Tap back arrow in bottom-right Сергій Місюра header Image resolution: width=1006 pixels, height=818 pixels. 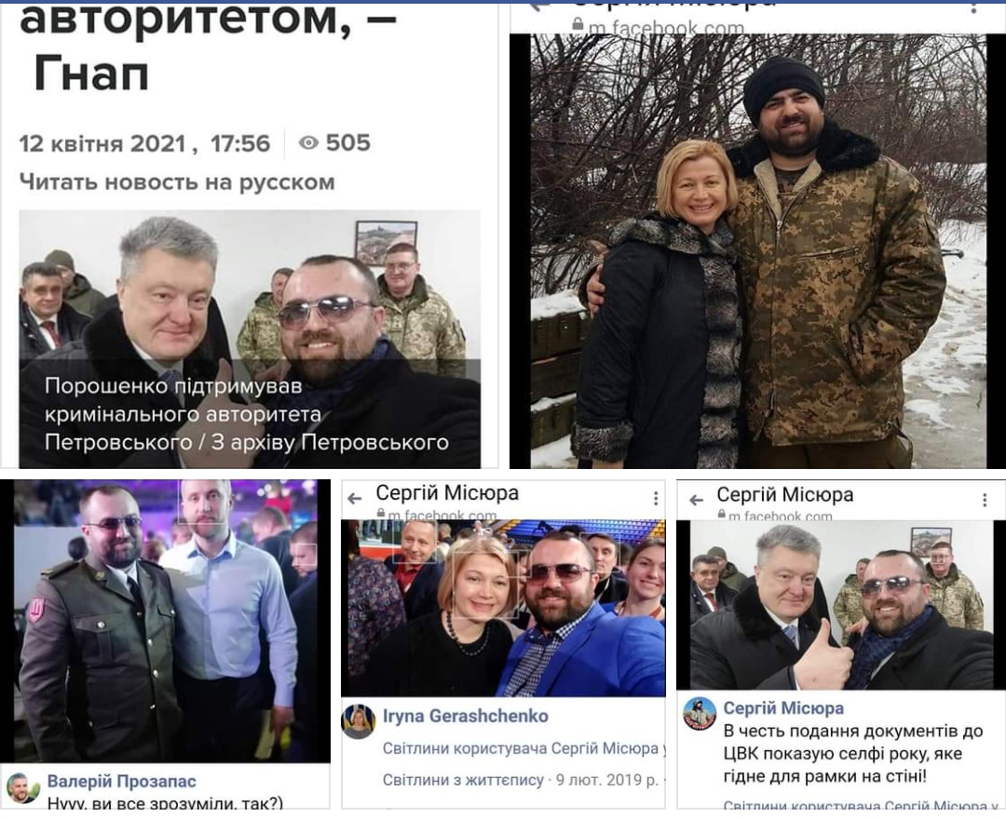pos(696,500)
